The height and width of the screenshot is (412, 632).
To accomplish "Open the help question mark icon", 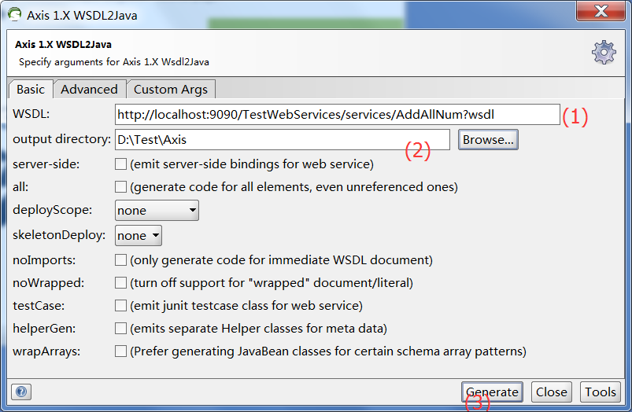I will click(x=21, y=392).
